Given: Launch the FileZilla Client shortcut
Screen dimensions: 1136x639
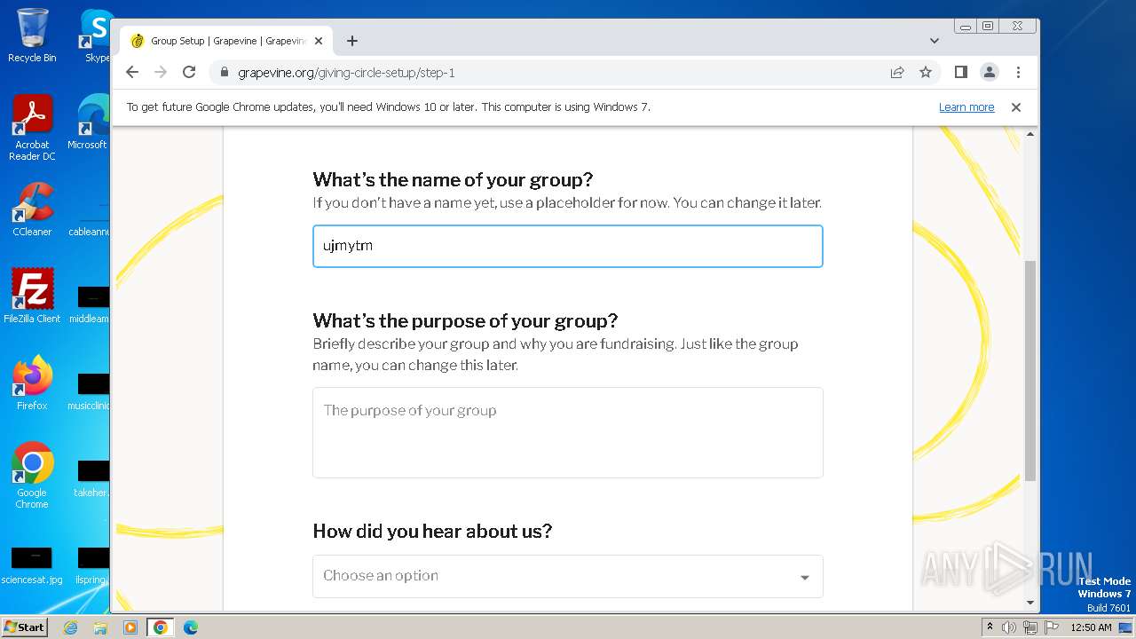Looking at the screenshot, I should 32,296.
